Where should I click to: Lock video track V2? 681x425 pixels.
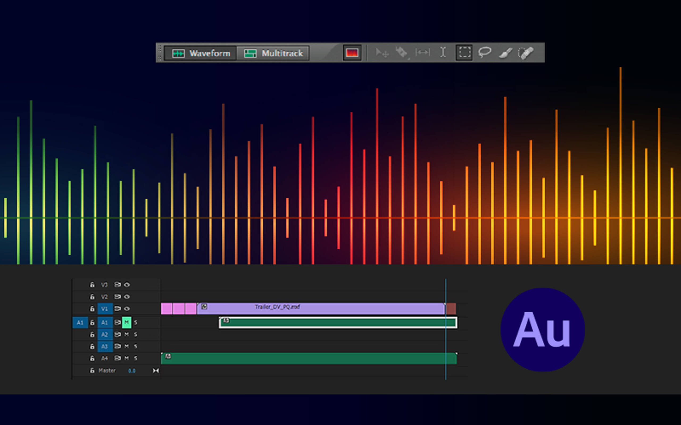92,297
